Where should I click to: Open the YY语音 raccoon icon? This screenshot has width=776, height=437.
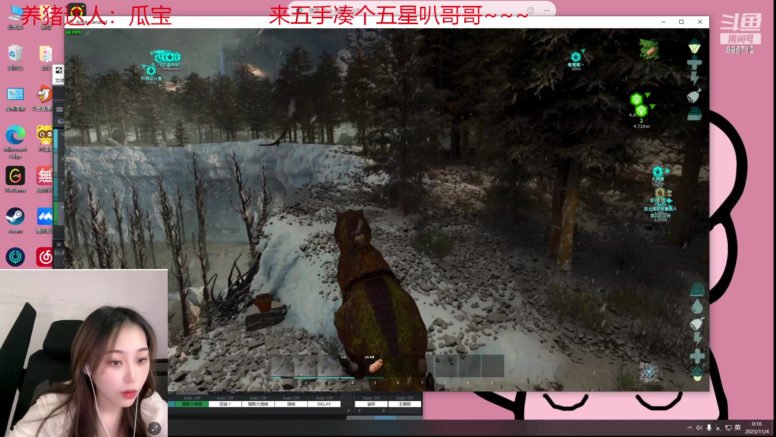coord(45,136)
